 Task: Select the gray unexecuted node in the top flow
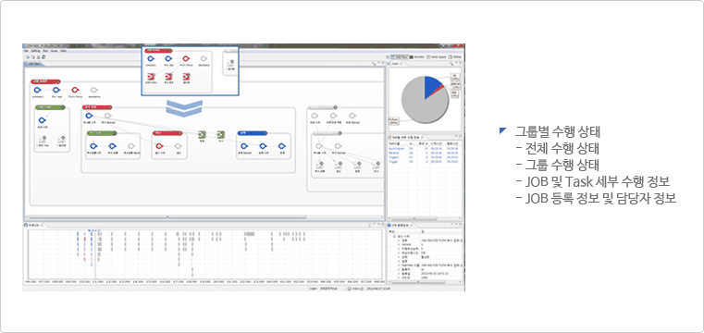click(93, 90)
